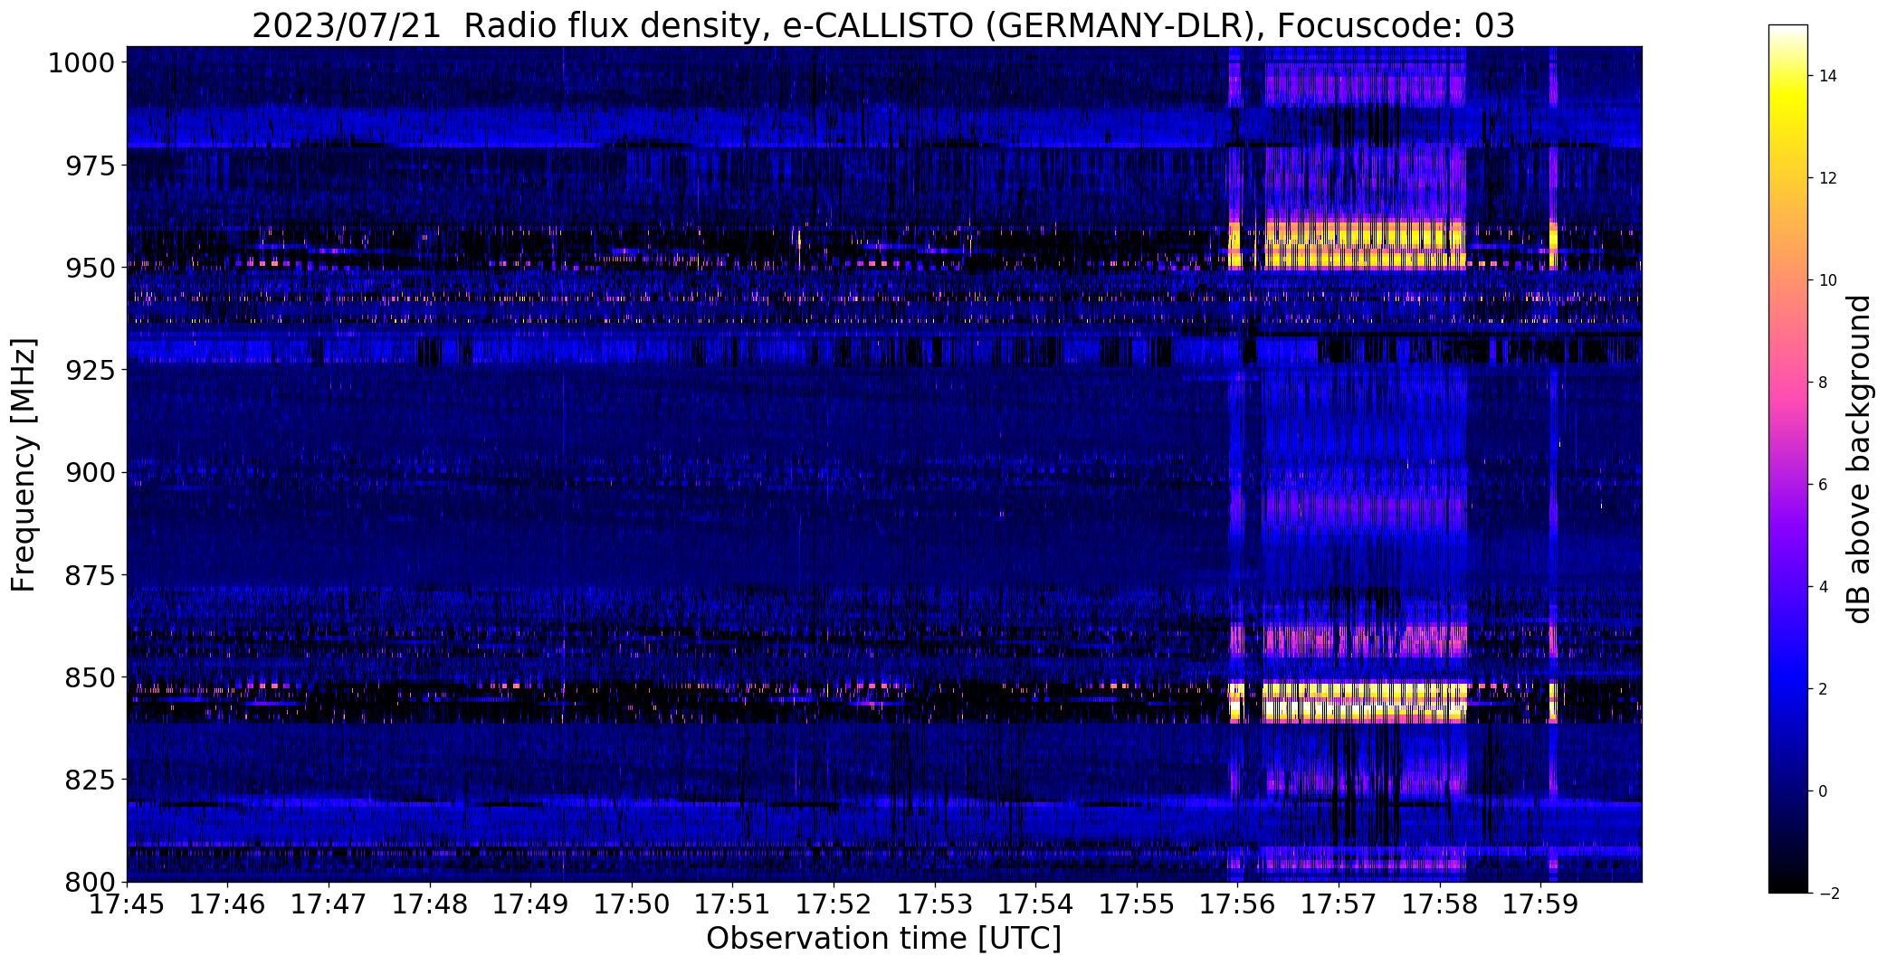The width and height of the screenshot is (1887, 965).
Task: Click the colorbar tick value 10
Action: (1827, 280)
